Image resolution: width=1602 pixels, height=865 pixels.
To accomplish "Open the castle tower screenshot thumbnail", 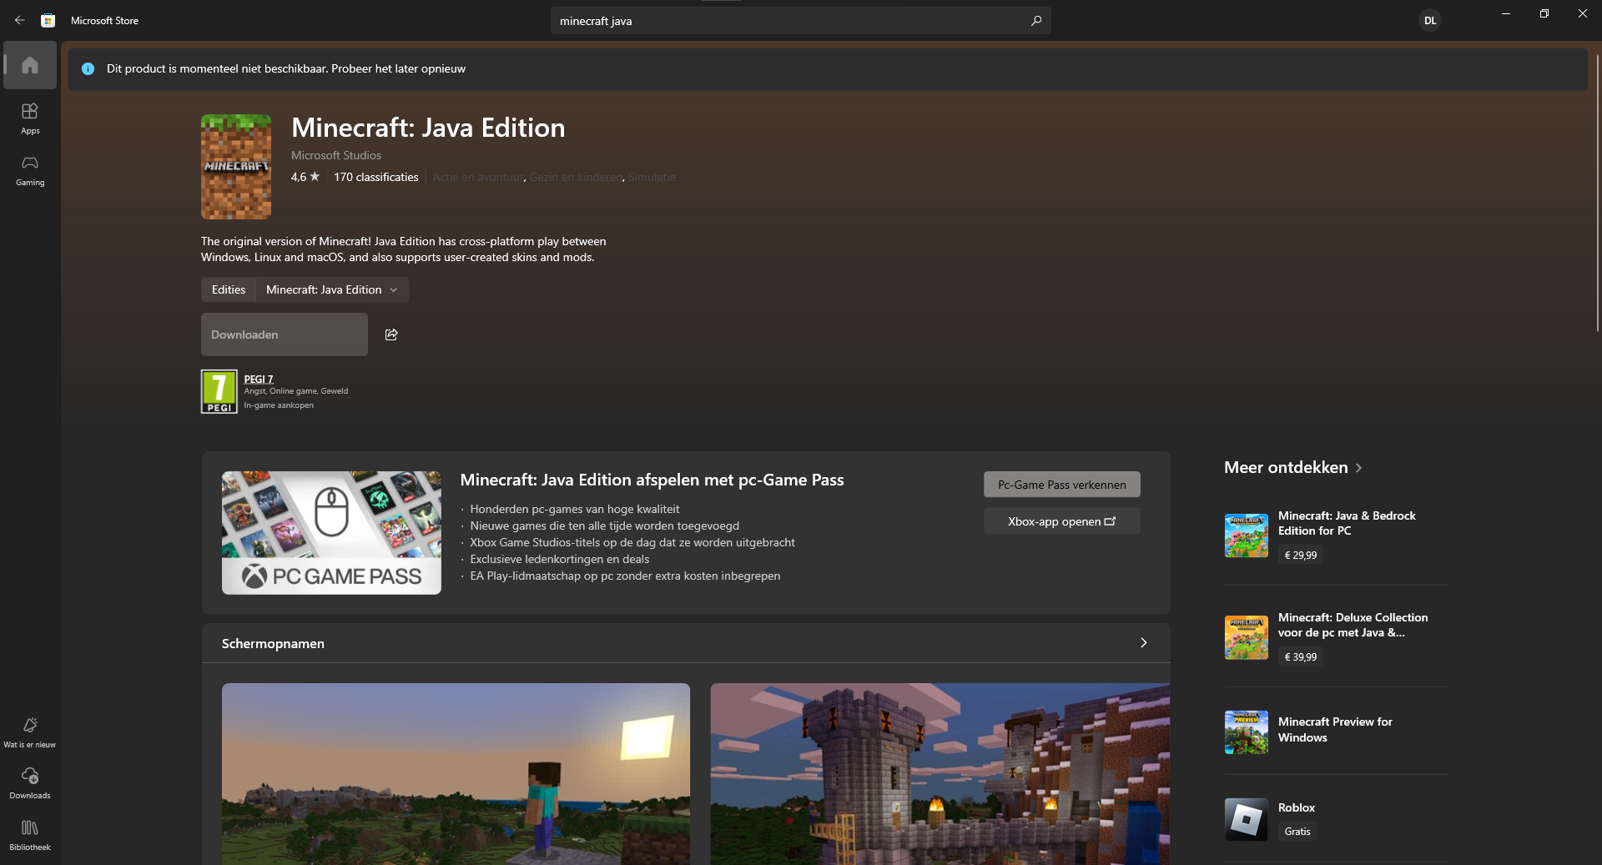I will (940, 774).
